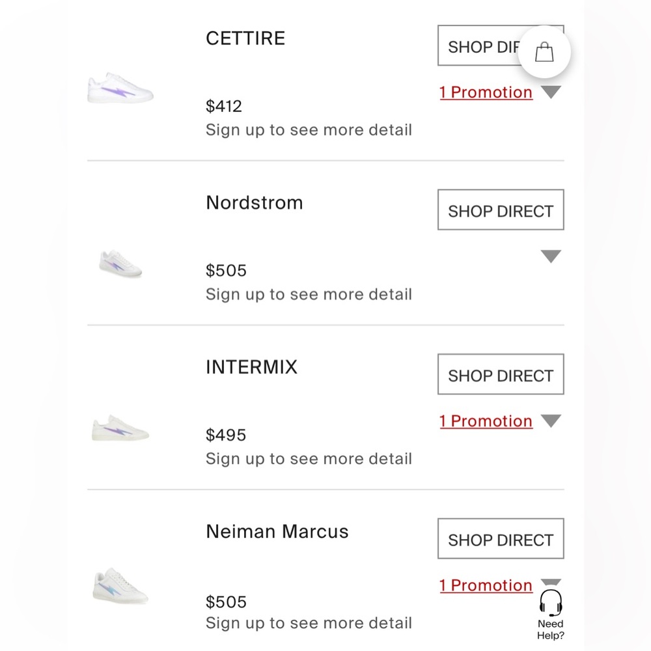Expand the CETTIRE promotion details arrow

551,93
